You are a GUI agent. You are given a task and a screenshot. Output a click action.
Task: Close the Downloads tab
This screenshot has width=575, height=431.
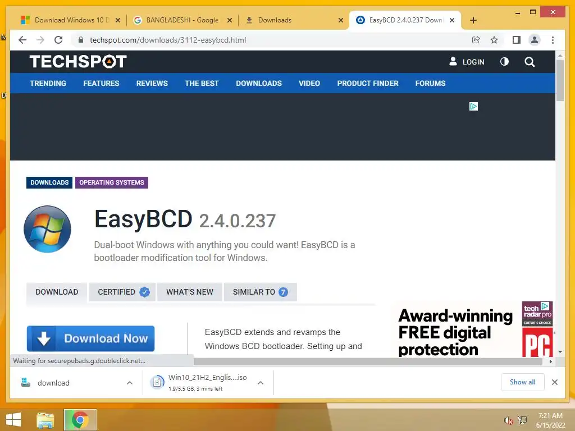(341, 20)
